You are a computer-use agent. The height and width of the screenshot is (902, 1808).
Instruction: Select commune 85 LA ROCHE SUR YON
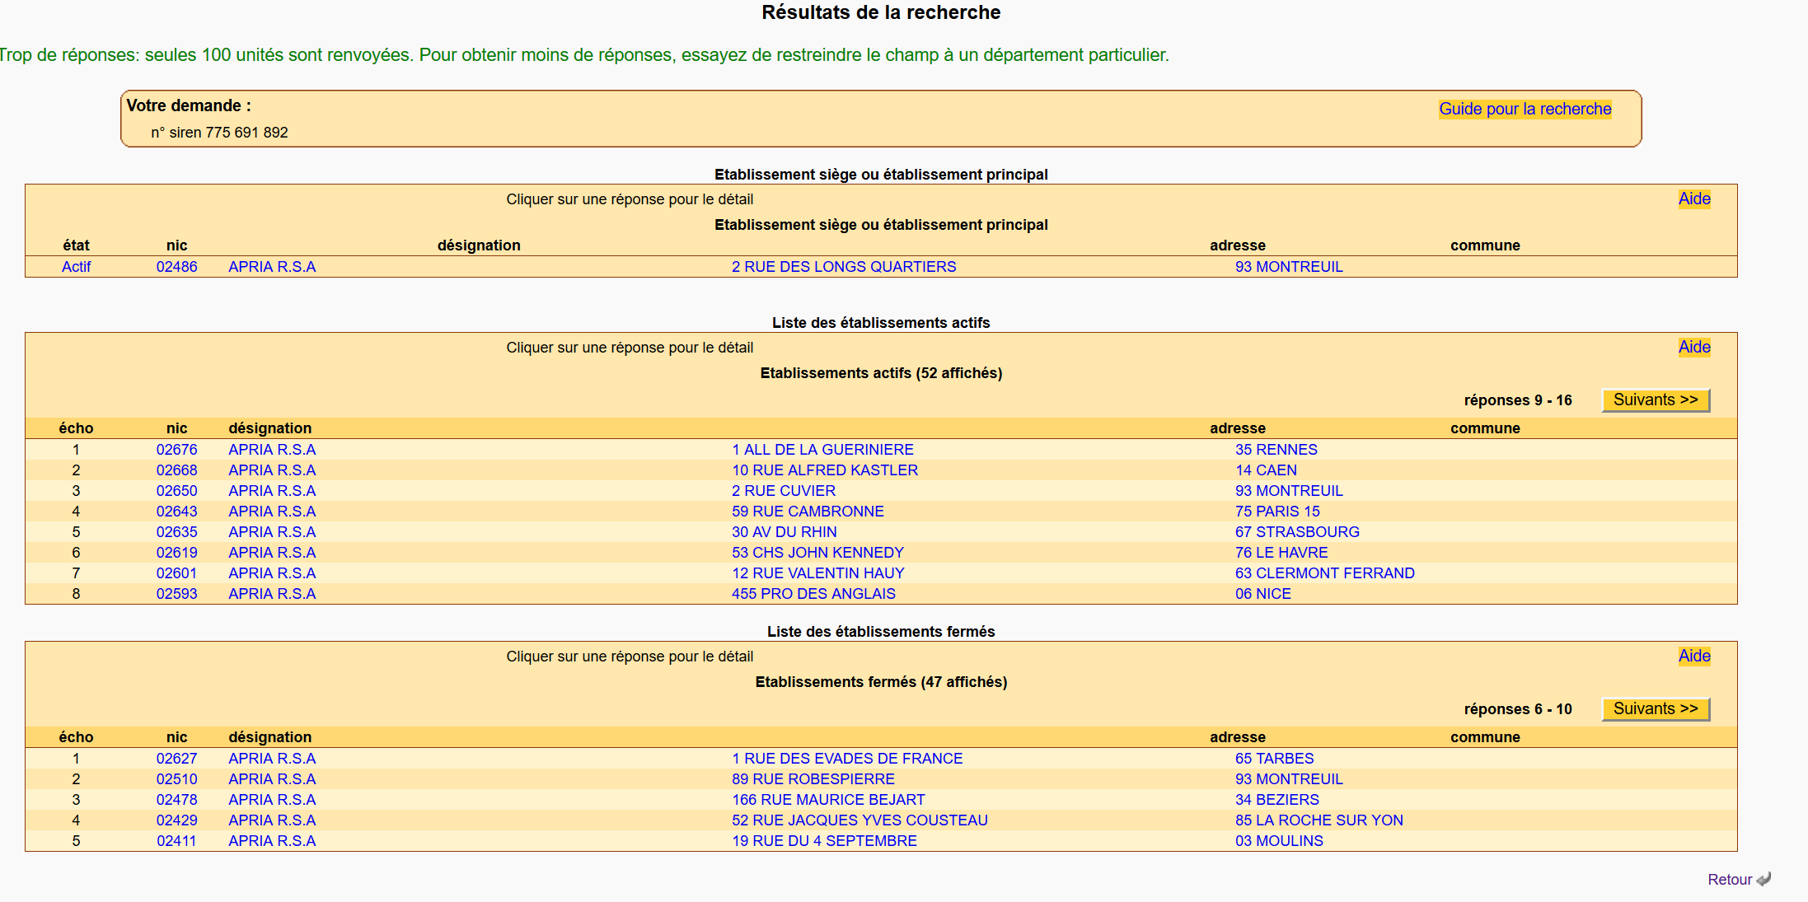click(1319, 820)
